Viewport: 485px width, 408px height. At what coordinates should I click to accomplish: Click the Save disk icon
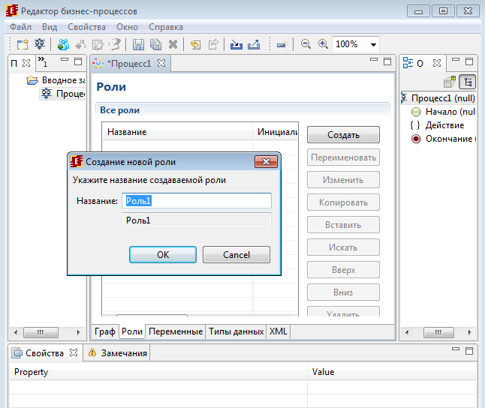138,44
